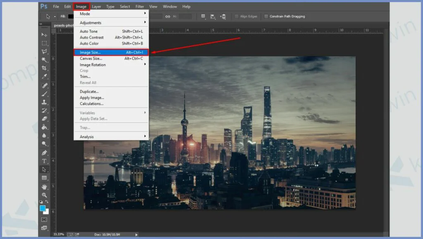Screen dimensions: 423x239
Task: Open the path alignment dropdown
Action: pos(213,17)
